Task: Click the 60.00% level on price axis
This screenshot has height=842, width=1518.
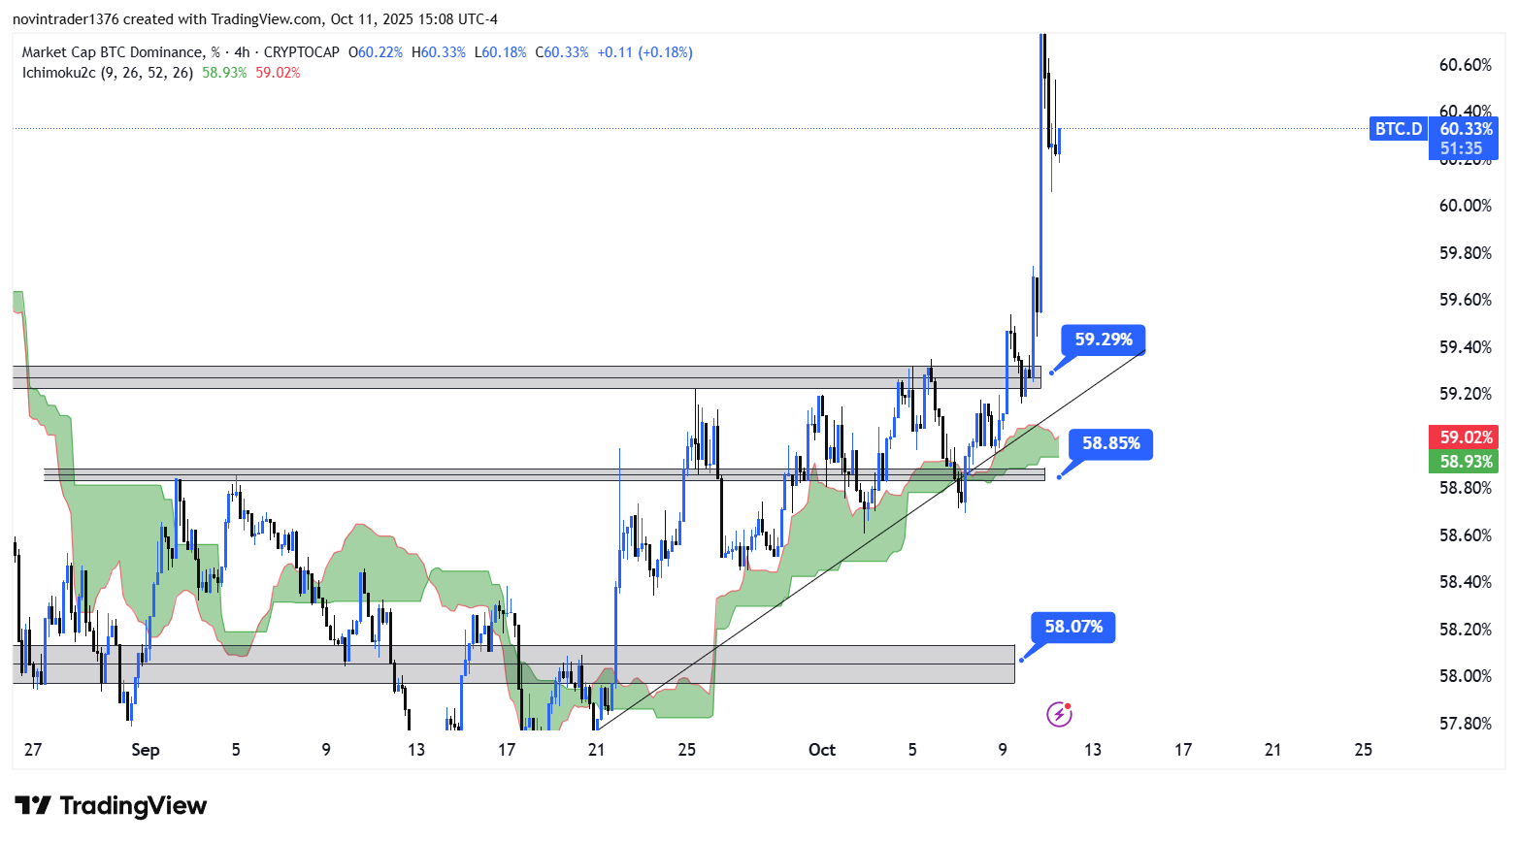Action: click(x=1465, y=206)
